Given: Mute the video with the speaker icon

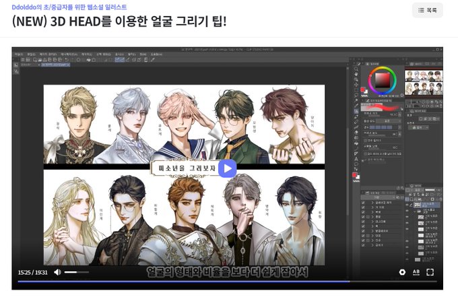Looking at the screenshot, I should pos(57,272).
